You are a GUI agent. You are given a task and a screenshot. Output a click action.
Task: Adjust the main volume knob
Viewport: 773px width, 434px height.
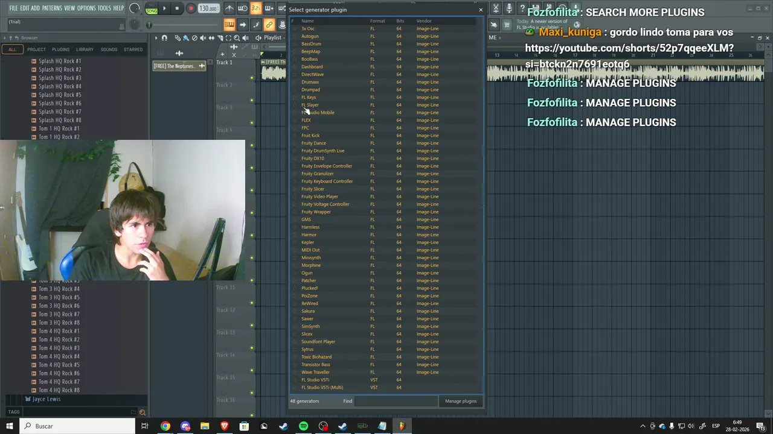click(134, 8)
